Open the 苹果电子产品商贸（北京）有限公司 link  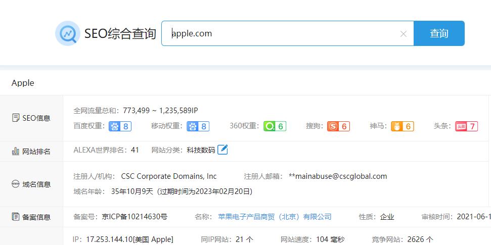(275, 217)
